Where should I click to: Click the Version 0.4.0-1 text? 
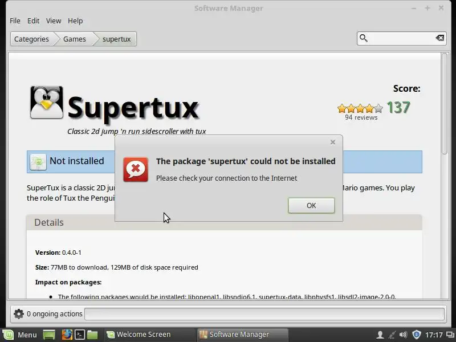coord(58,253)
